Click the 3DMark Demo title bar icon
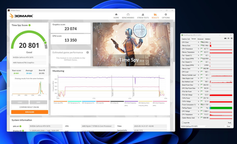The height and width of the screenshot is (144, 237). 9,10
